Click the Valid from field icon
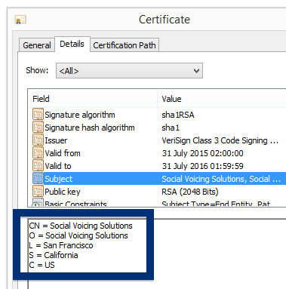 (x=38, y=153)
